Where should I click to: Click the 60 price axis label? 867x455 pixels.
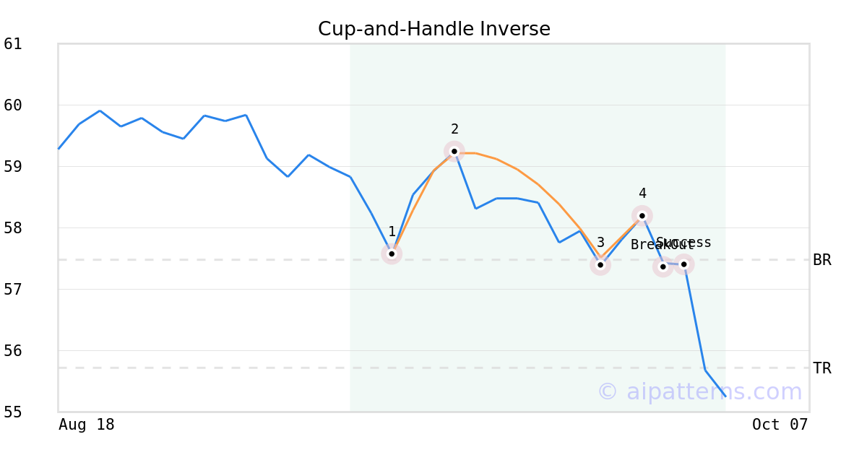point(13,105)
